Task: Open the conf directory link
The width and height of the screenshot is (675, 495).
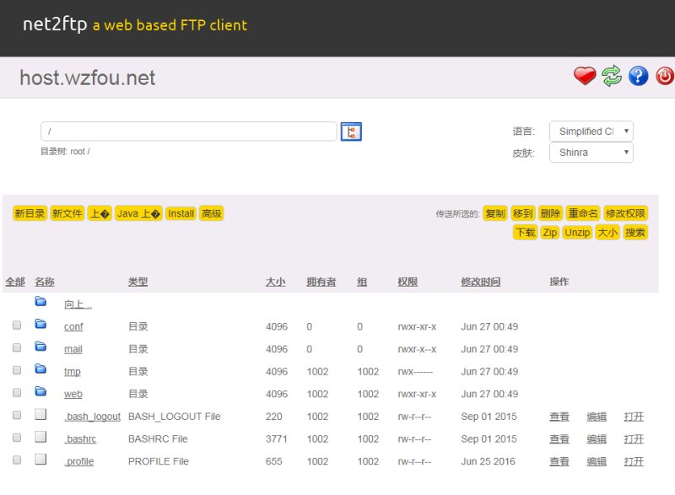Action: click(73, 327)
